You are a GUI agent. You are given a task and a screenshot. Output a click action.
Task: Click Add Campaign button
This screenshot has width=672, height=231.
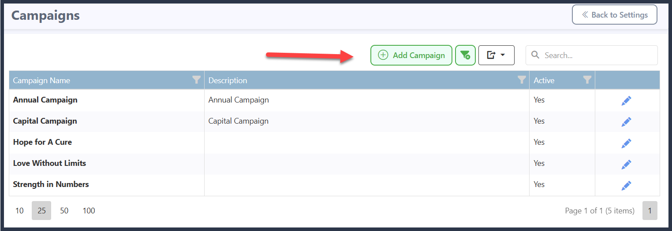[x=411, y=55]
